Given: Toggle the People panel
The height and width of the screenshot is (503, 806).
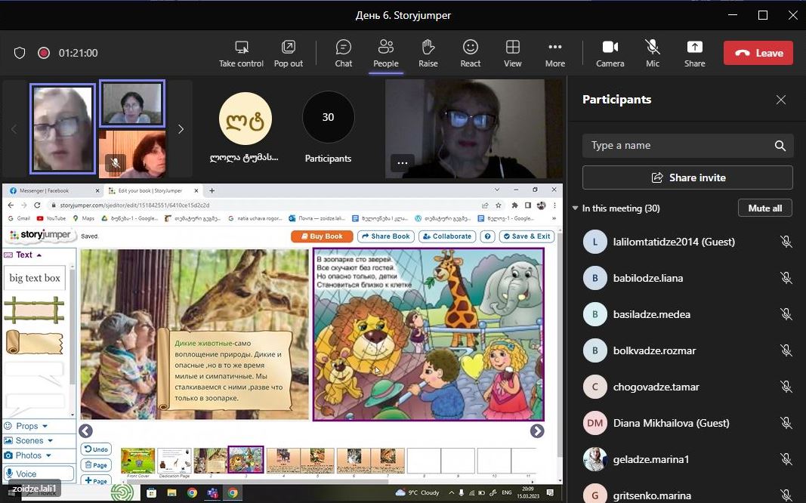Looking at the screenshot, I should coord(385,54).
